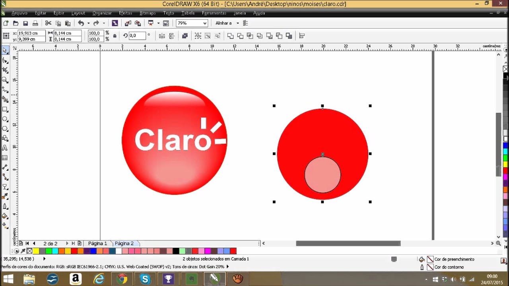Open the Ferramentas menu
The width and height of the screenshot is (509, 286).
pyautogui.click(x=214, y=13)
